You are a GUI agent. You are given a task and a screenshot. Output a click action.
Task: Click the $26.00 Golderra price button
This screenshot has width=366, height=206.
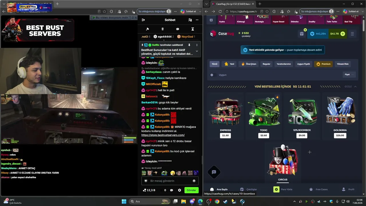(340, 135)
